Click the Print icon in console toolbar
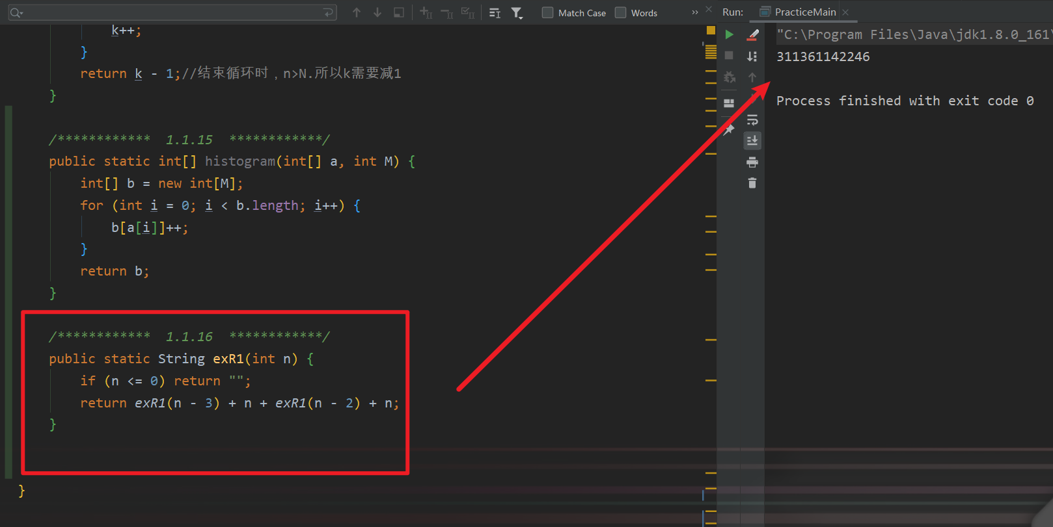 point(752,162)
